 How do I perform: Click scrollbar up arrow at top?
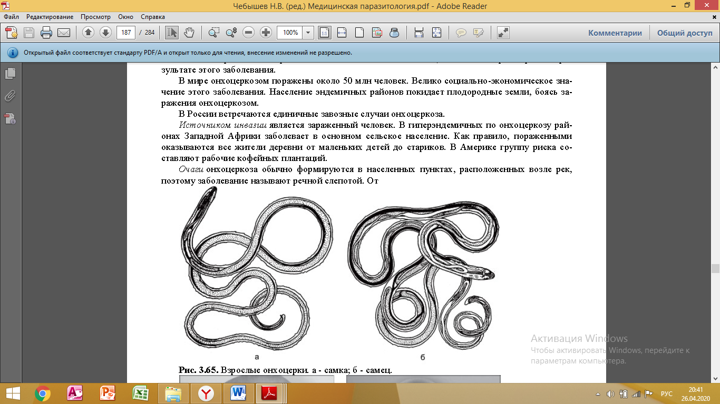[715, 68]
